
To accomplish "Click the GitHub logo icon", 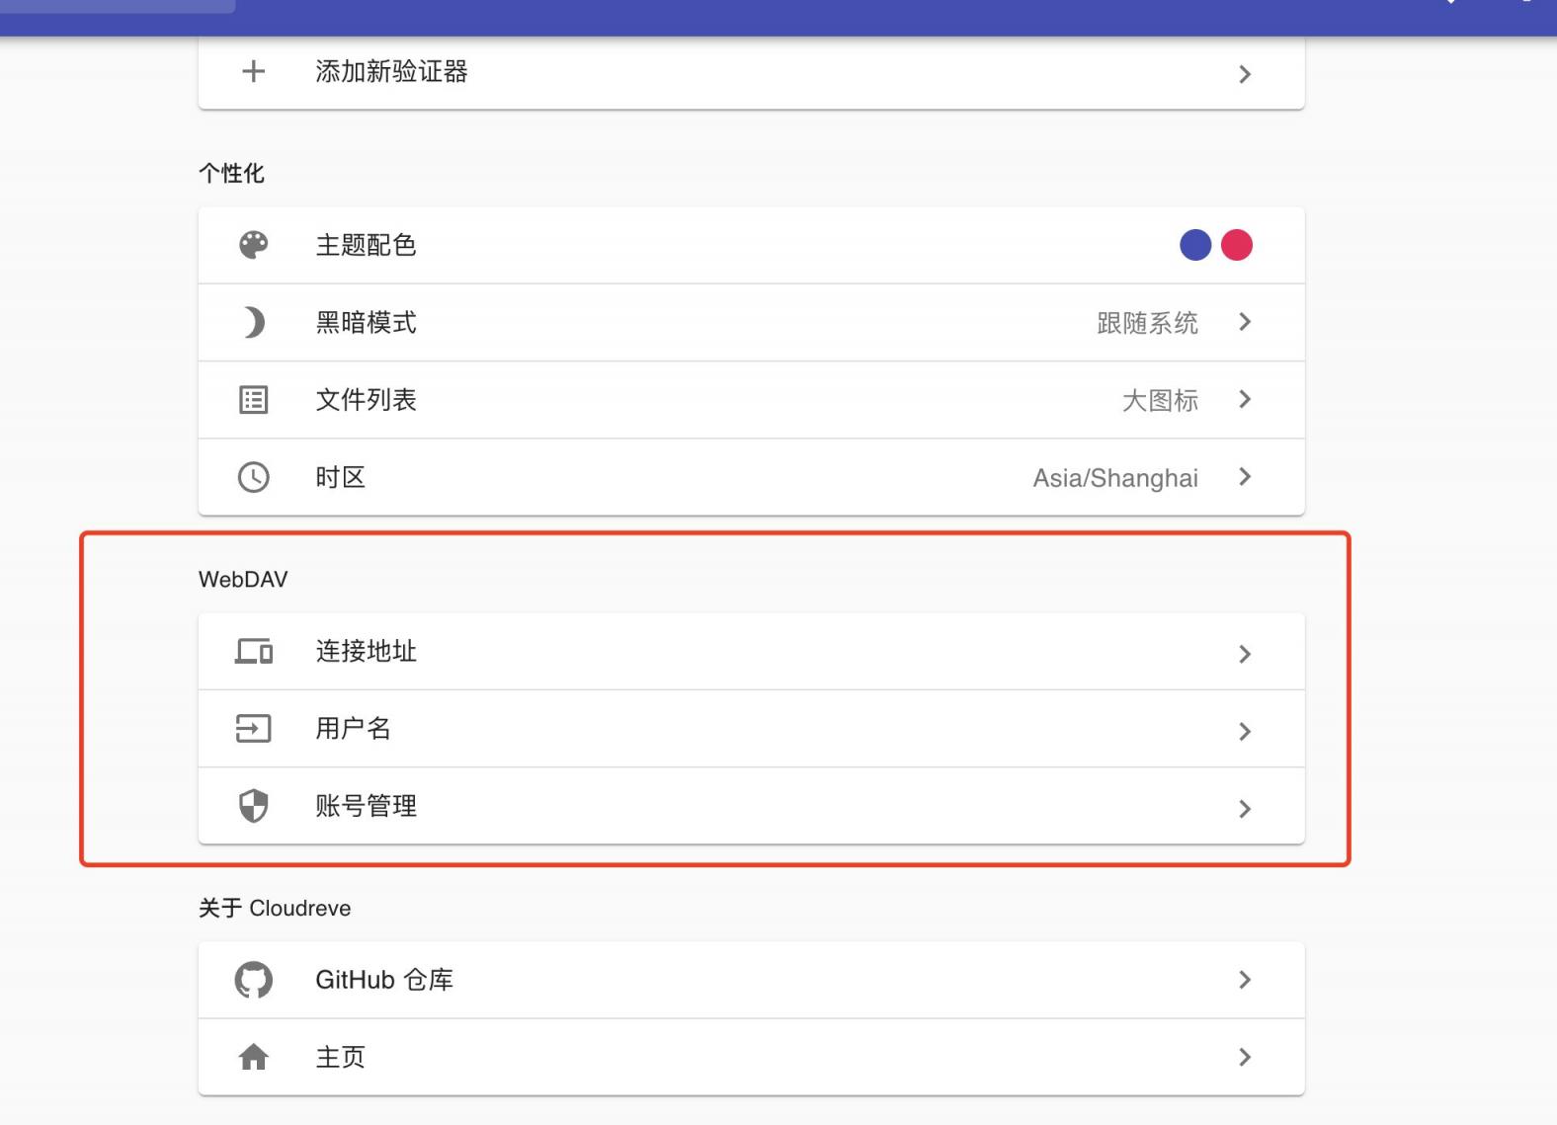I will 254,980.
